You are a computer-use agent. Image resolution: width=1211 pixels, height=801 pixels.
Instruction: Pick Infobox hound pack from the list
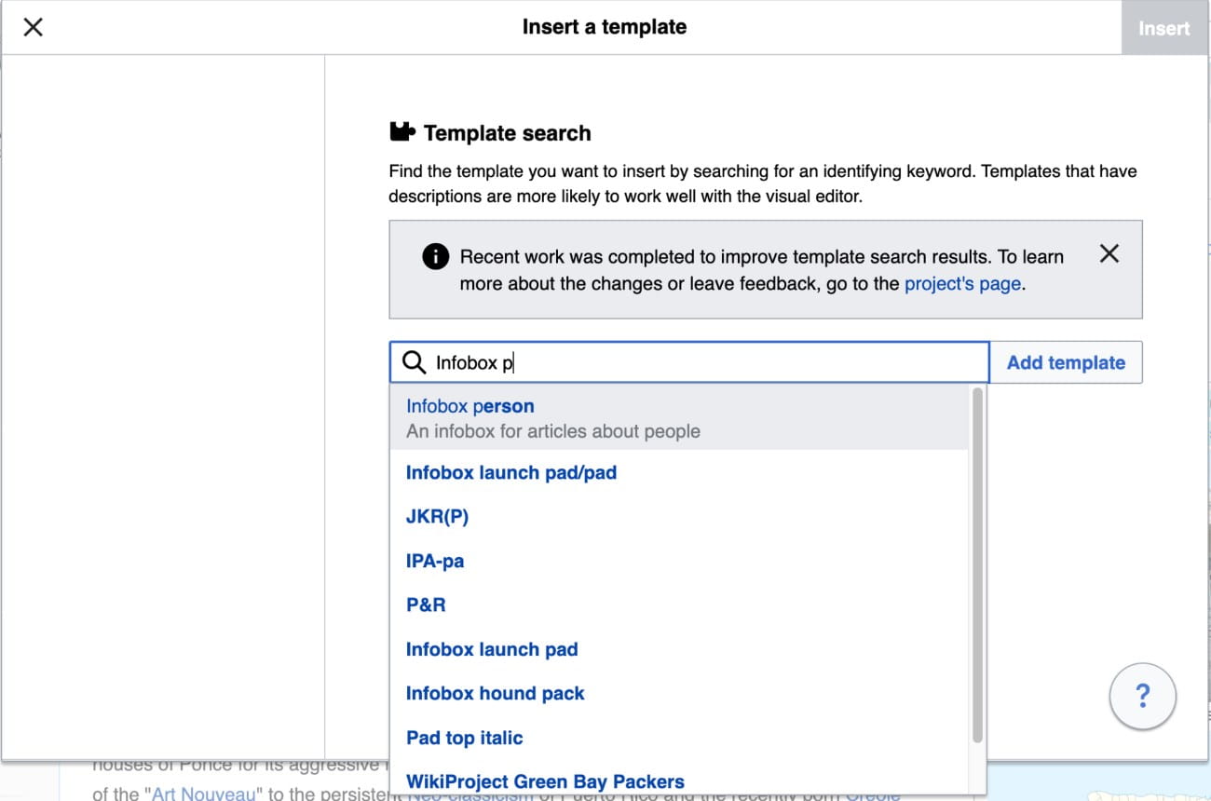click(495, 693)
